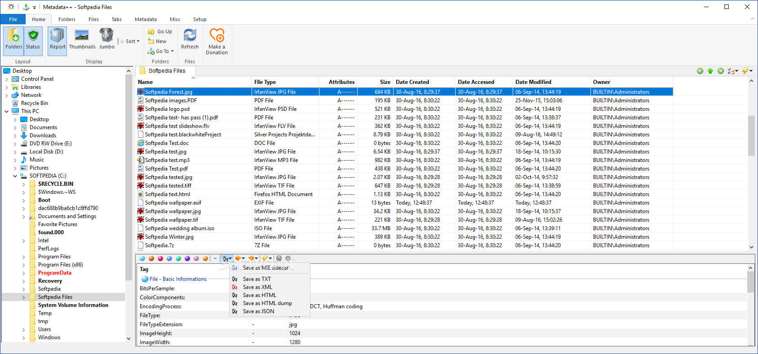This screenshot has width=758, height=354.
Task: Open the Go To dropdown
Action: 160,51
